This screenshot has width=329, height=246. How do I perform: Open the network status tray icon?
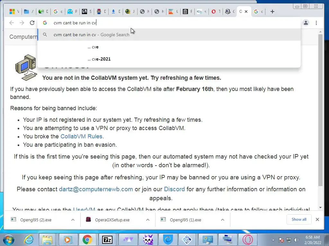pos(289,240)
